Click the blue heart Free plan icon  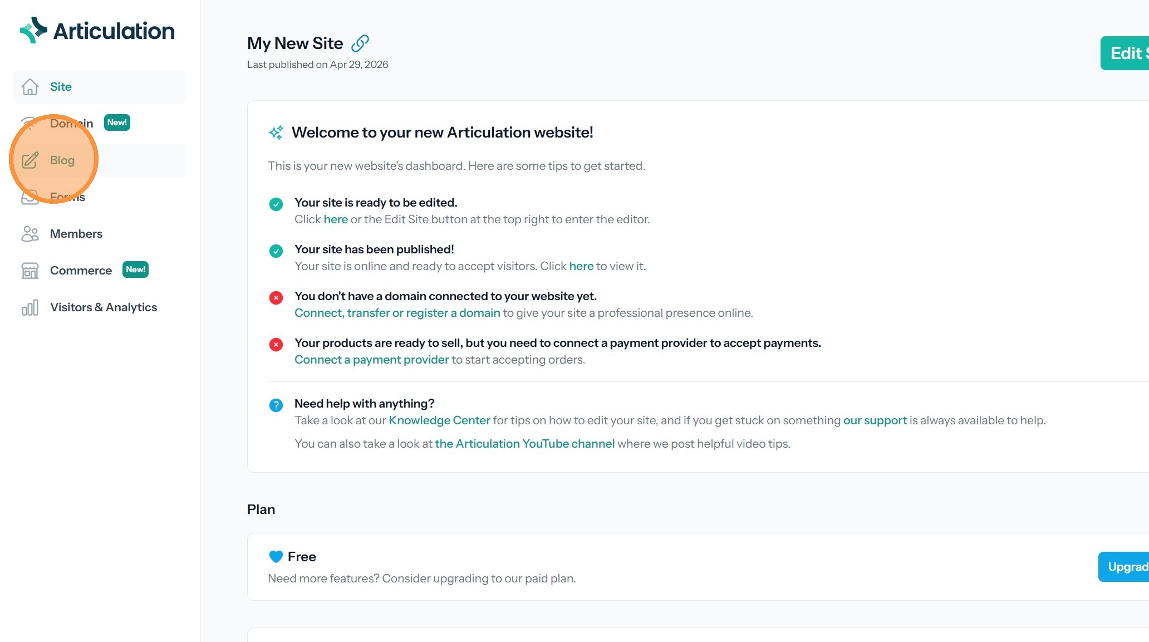[x=276, y=556]
